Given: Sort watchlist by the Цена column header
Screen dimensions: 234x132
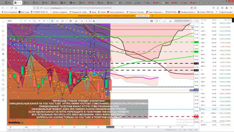Looking at the screenshot, I should tap(214, 20).
